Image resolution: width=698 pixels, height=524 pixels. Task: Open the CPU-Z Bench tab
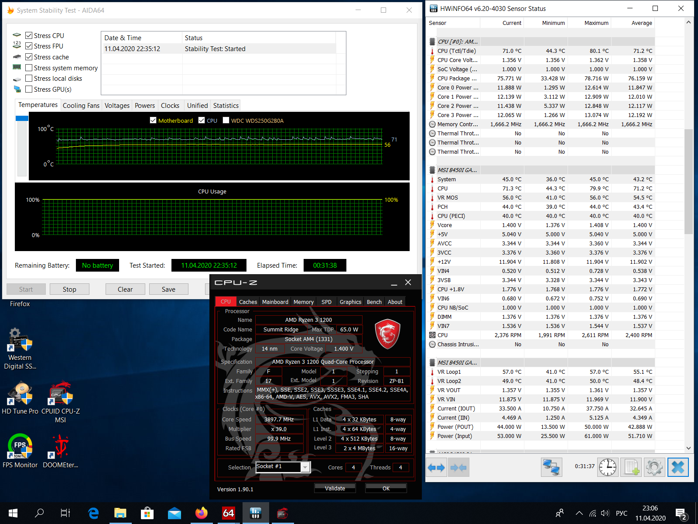click(x=374, y=302)
